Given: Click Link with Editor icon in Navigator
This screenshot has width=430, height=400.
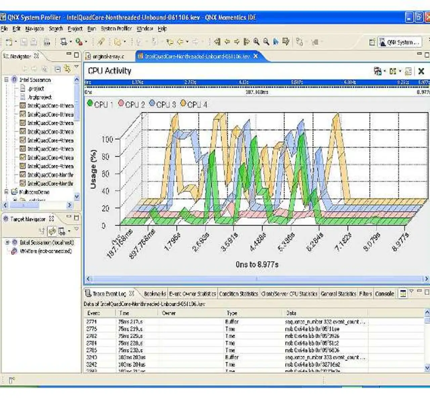Looking at the screenshot, I should [67, 69].
